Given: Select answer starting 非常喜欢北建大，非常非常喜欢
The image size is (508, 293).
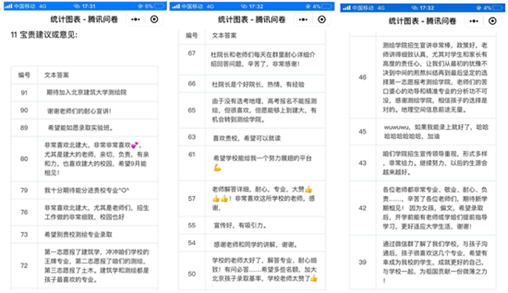Looking at the screenshot, I should (97, 159).
